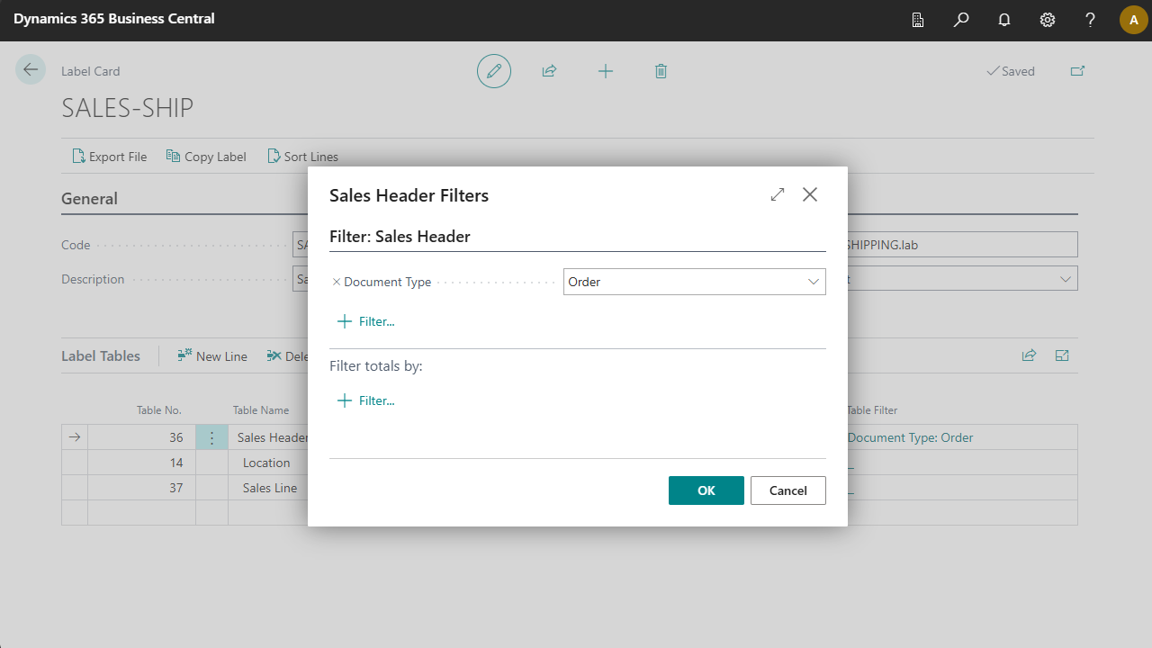This screenshot has width=1152, height=648.
Task: Open the search magnifier icon
Action: pos(961,19)
